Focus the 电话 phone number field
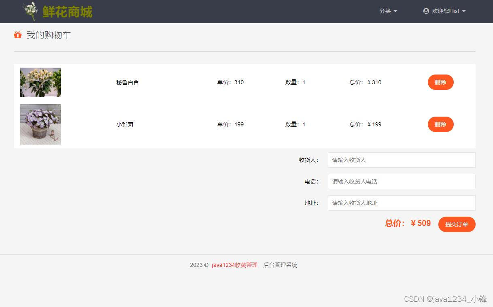This screenshot has width=493, height=307. [402, 181]
